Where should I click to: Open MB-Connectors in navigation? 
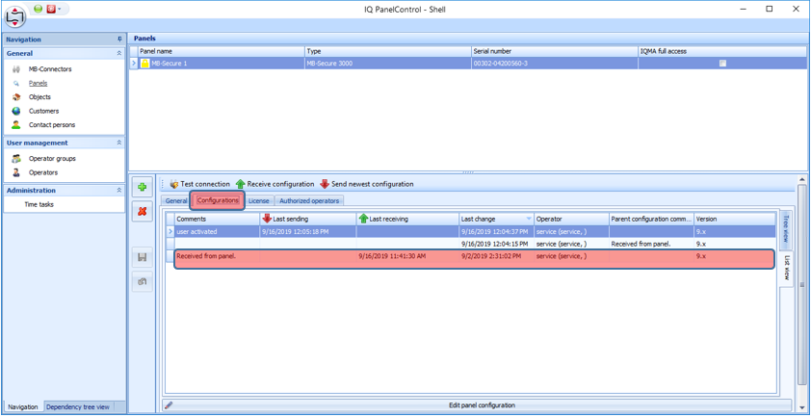click(x=50, y=68)
